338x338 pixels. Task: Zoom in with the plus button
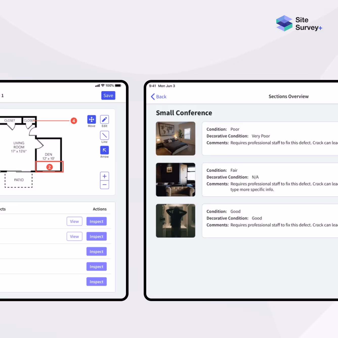(x=104, y=176)
